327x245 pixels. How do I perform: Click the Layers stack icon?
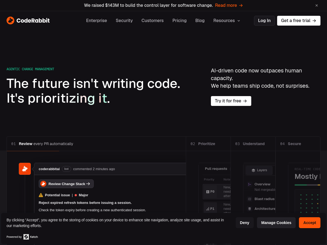253,170
